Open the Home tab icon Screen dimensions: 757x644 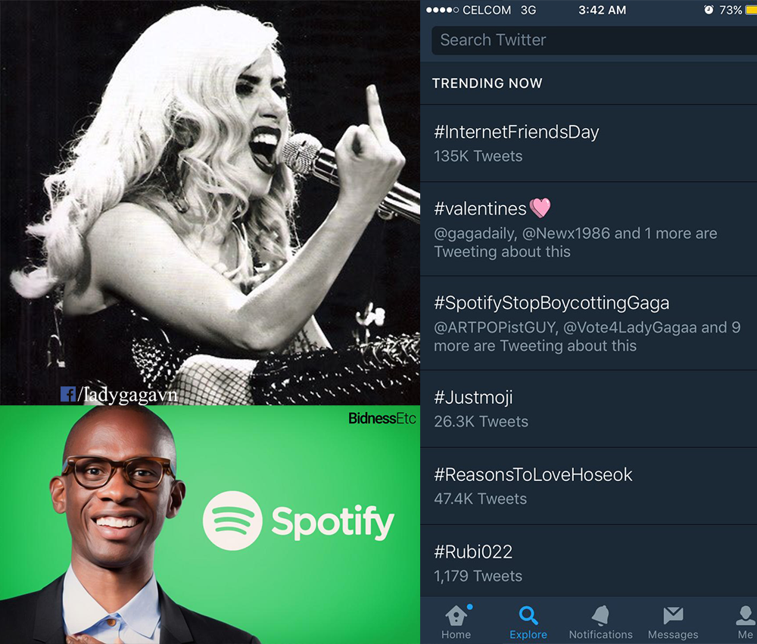click(456, 614)
